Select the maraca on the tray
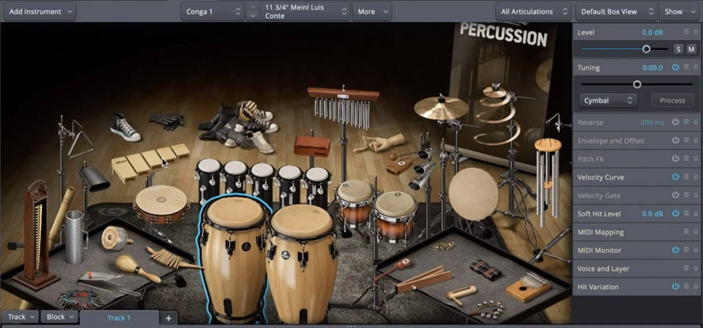Image resolution: width=703 pixels, height=328 pixels. coord(137,268)
